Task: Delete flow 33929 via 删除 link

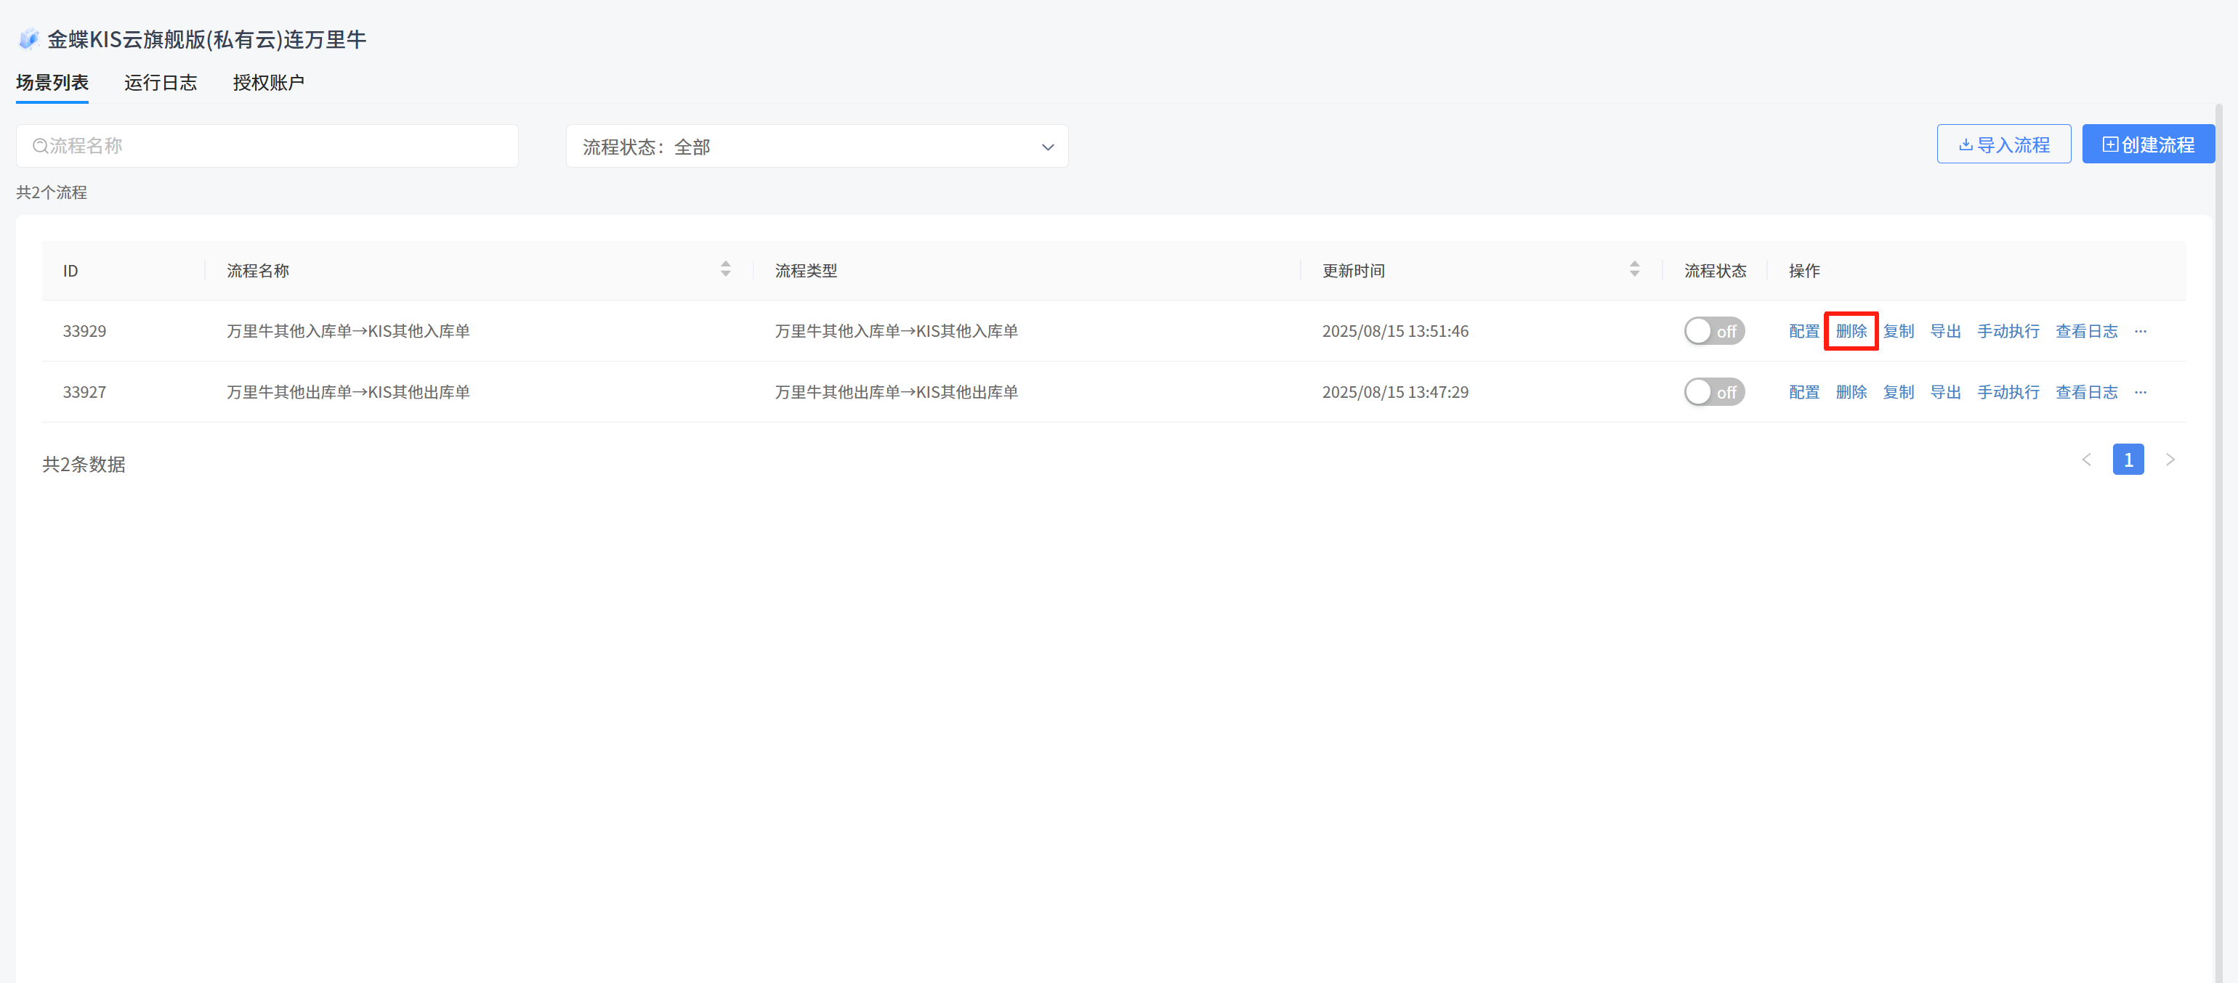Action: pos(1851,331)
